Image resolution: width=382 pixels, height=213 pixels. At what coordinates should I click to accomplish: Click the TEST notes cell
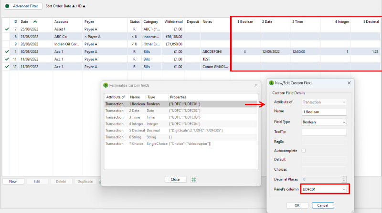[215, 59]
